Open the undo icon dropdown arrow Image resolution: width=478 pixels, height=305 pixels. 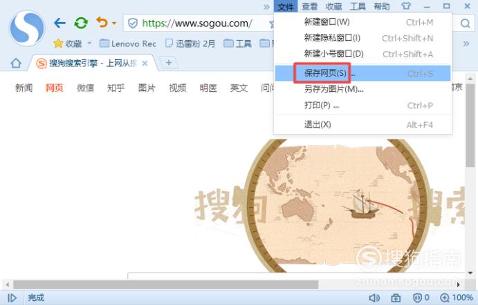click(114, 23)
